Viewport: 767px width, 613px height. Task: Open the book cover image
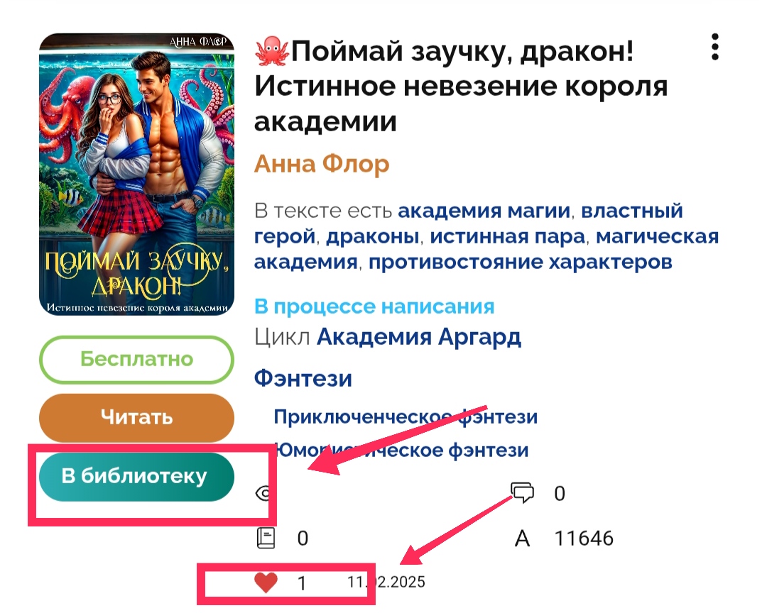[x=136, y=175]
